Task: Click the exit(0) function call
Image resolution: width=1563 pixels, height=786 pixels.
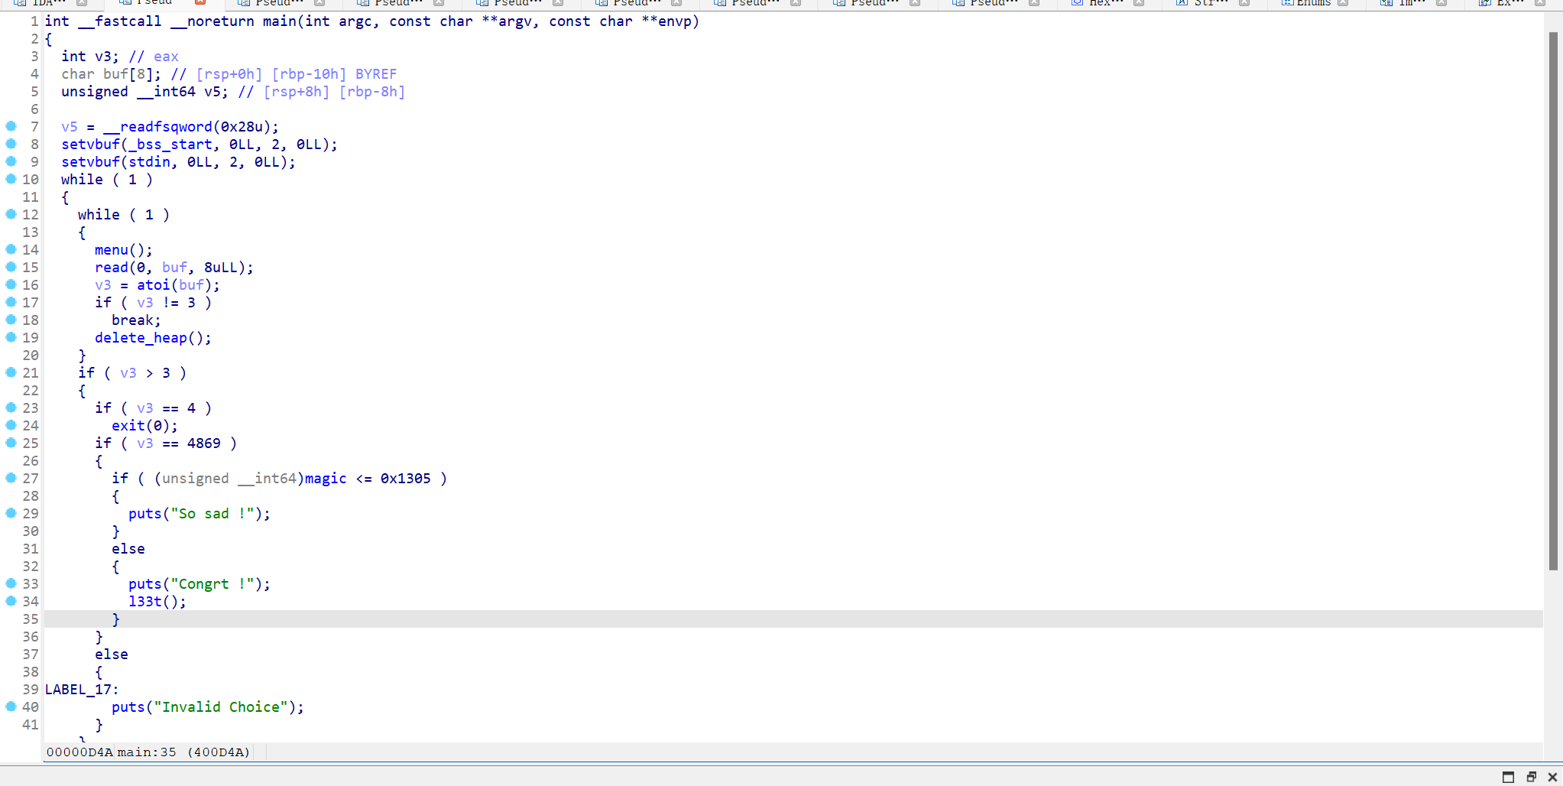Action: 144,426
